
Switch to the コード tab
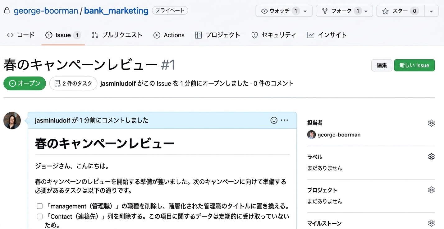(21, 35)
